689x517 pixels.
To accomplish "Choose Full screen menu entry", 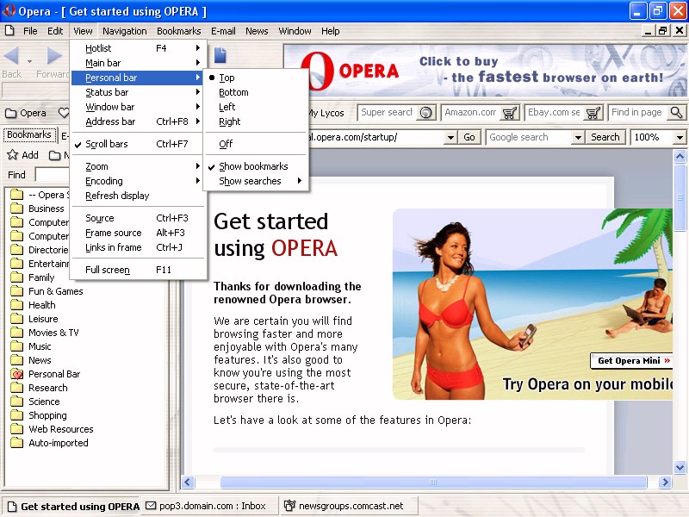I will tap(138, 270).
